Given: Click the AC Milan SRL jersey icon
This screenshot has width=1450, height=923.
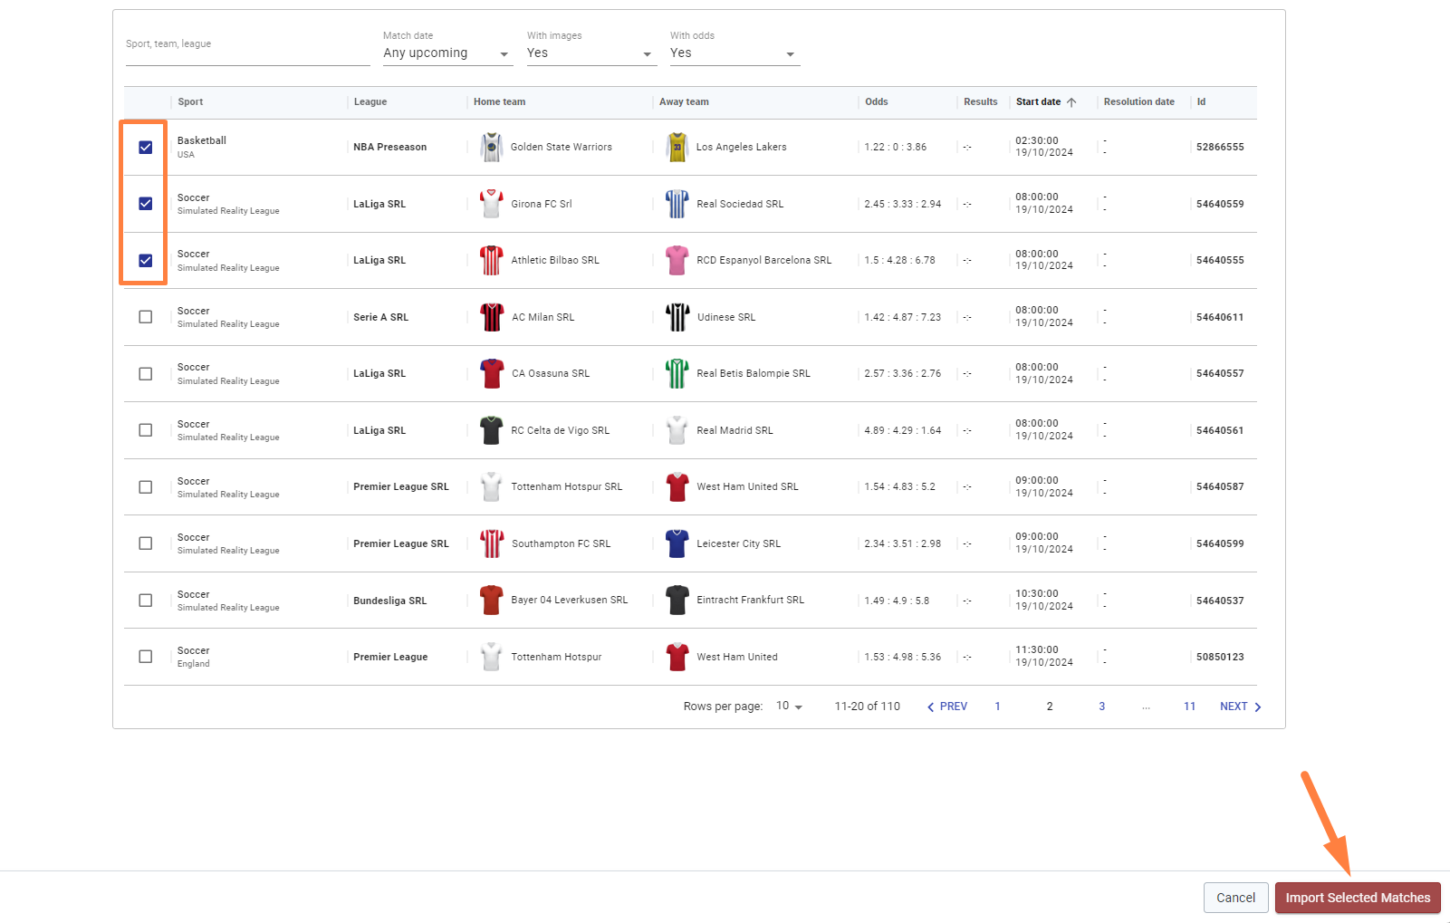Looking at the screenshot, I should 492,317.
